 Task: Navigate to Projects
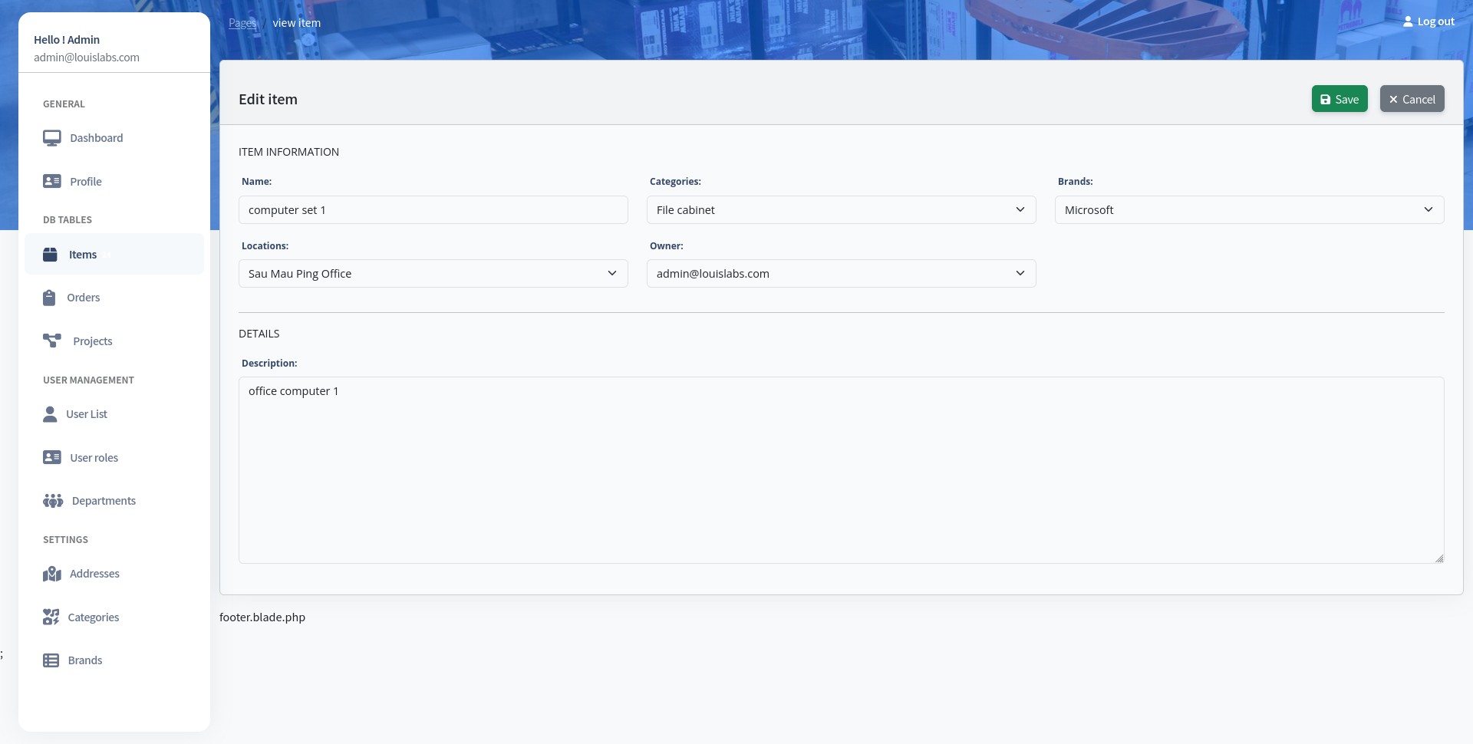[x=114, y=341]
